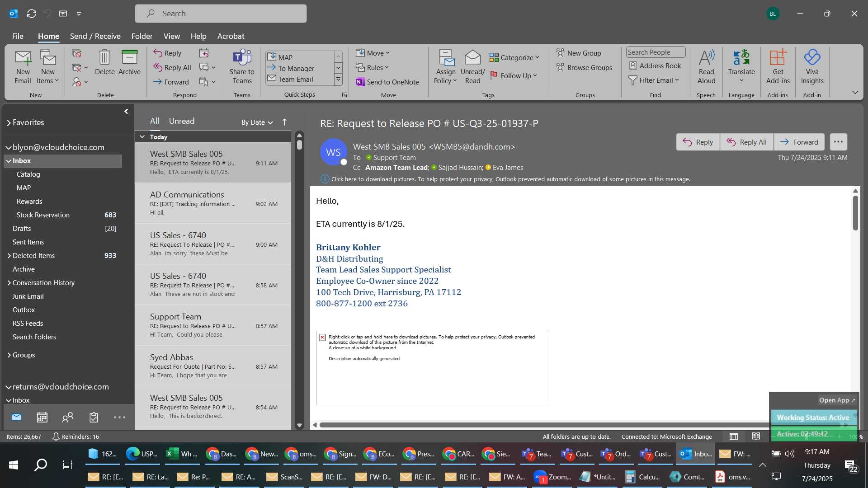Open the View ribbon tab
The width and height of the screenshot is (868, 488).
click(171, 36)
